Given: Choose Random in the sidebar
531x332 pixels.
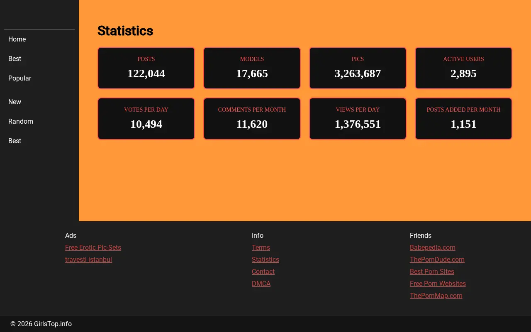Looking at the screenshot, I should tap(21, 121).
